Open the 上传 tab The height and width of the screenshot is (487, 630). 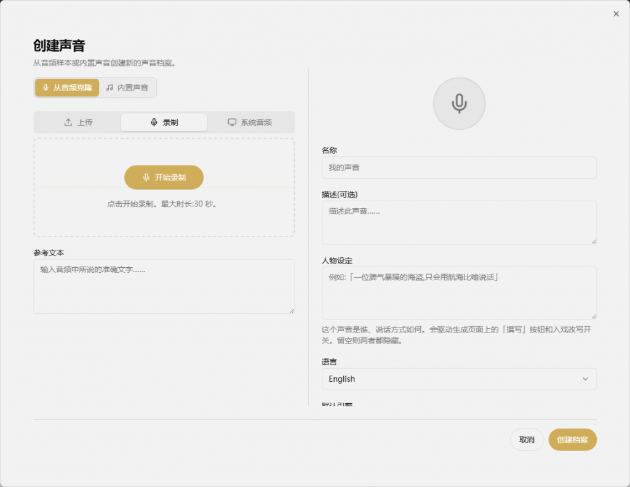point(78,123)
